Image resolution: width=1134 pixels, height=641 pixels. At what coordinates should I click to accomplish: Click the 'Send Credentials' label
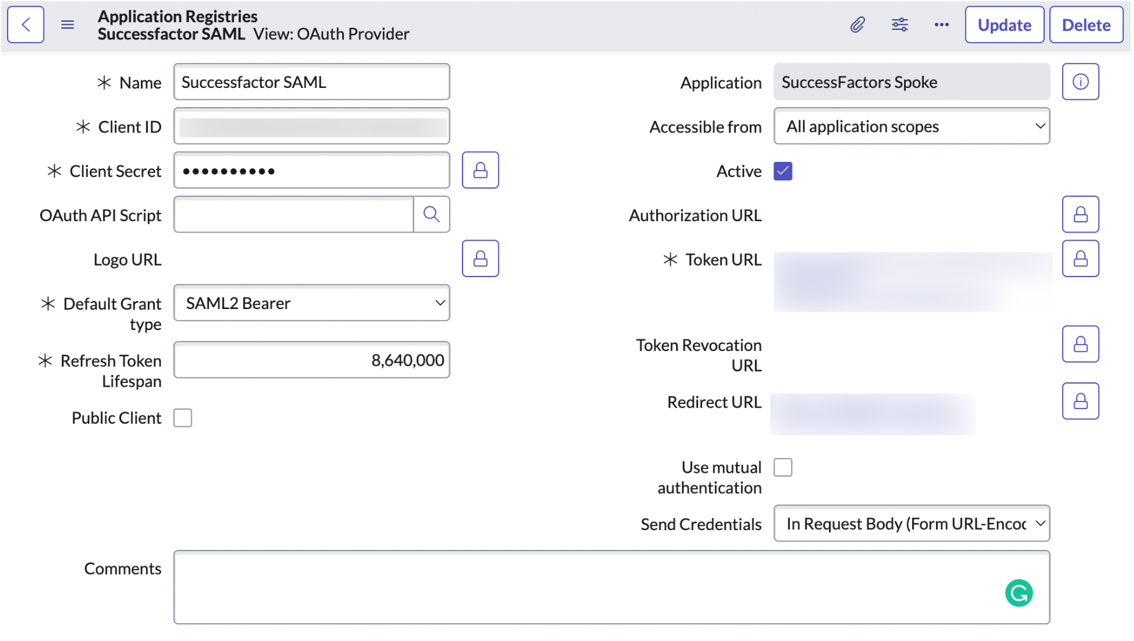[x=701, y=524]
